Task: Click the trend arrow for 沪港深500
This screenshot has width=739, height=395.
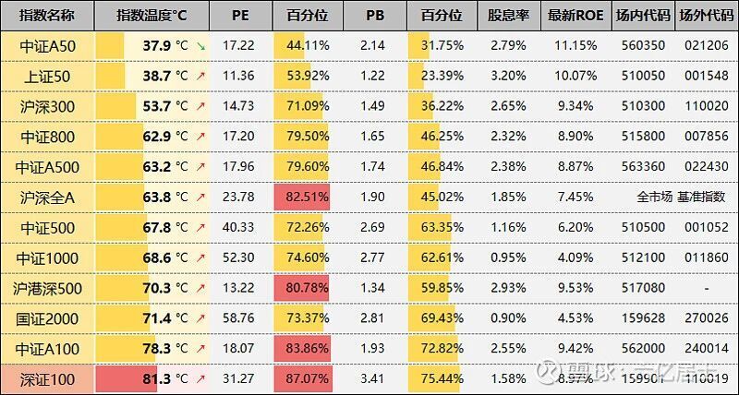Action: pos(201,288)
